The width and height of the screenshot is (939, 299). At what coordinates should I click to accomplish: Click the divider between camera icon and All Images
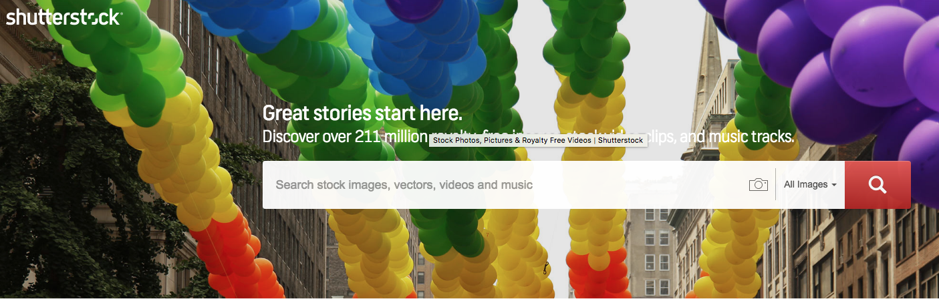point(775,185)
